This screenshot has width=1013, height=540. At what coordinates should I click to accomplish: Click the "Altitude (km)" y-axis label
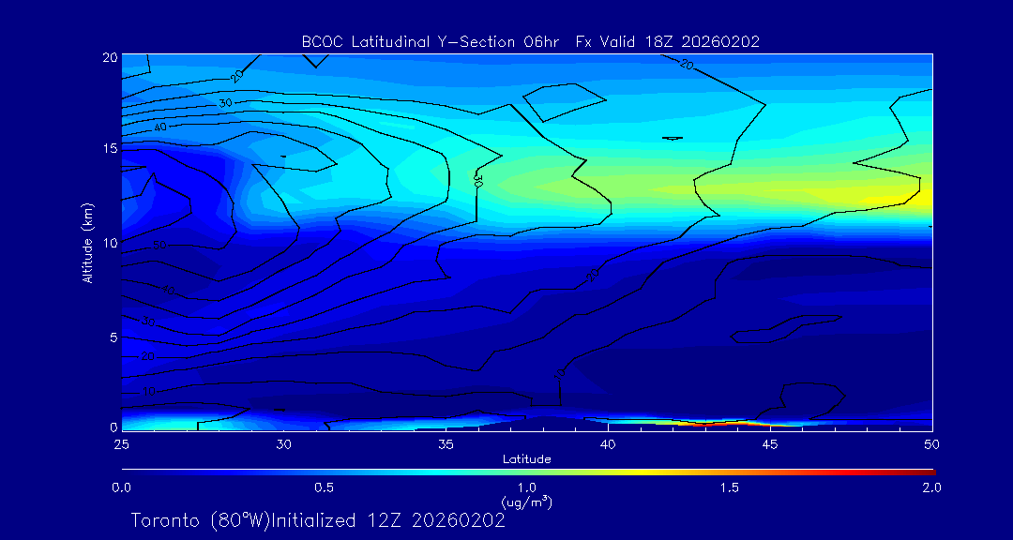(x=87, y=243)
